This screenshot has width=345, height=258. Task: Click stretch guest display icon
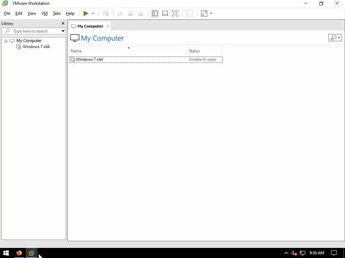(204, 13)
